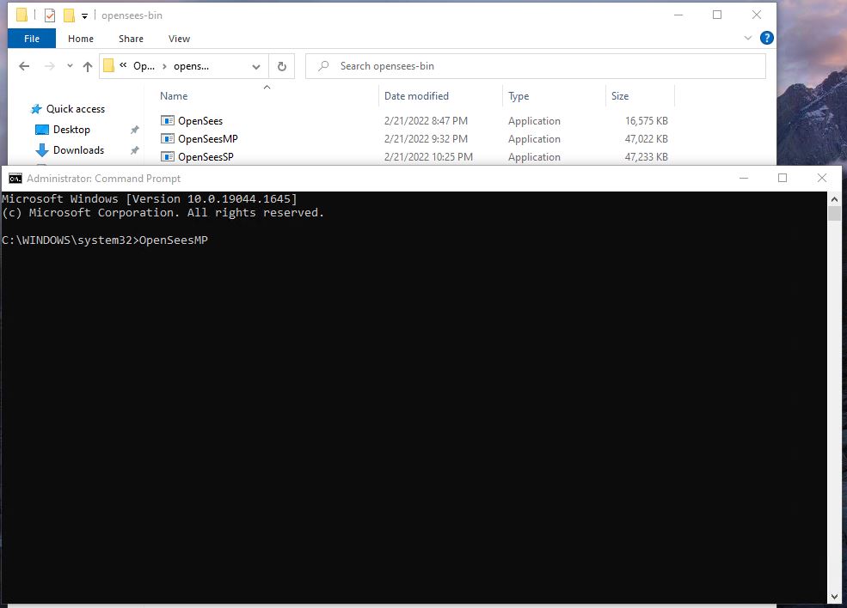Image resolution: width=847 pixels, height=608 pixels.
Task: Open the Share ribbon tab
Action: point(131,39)
